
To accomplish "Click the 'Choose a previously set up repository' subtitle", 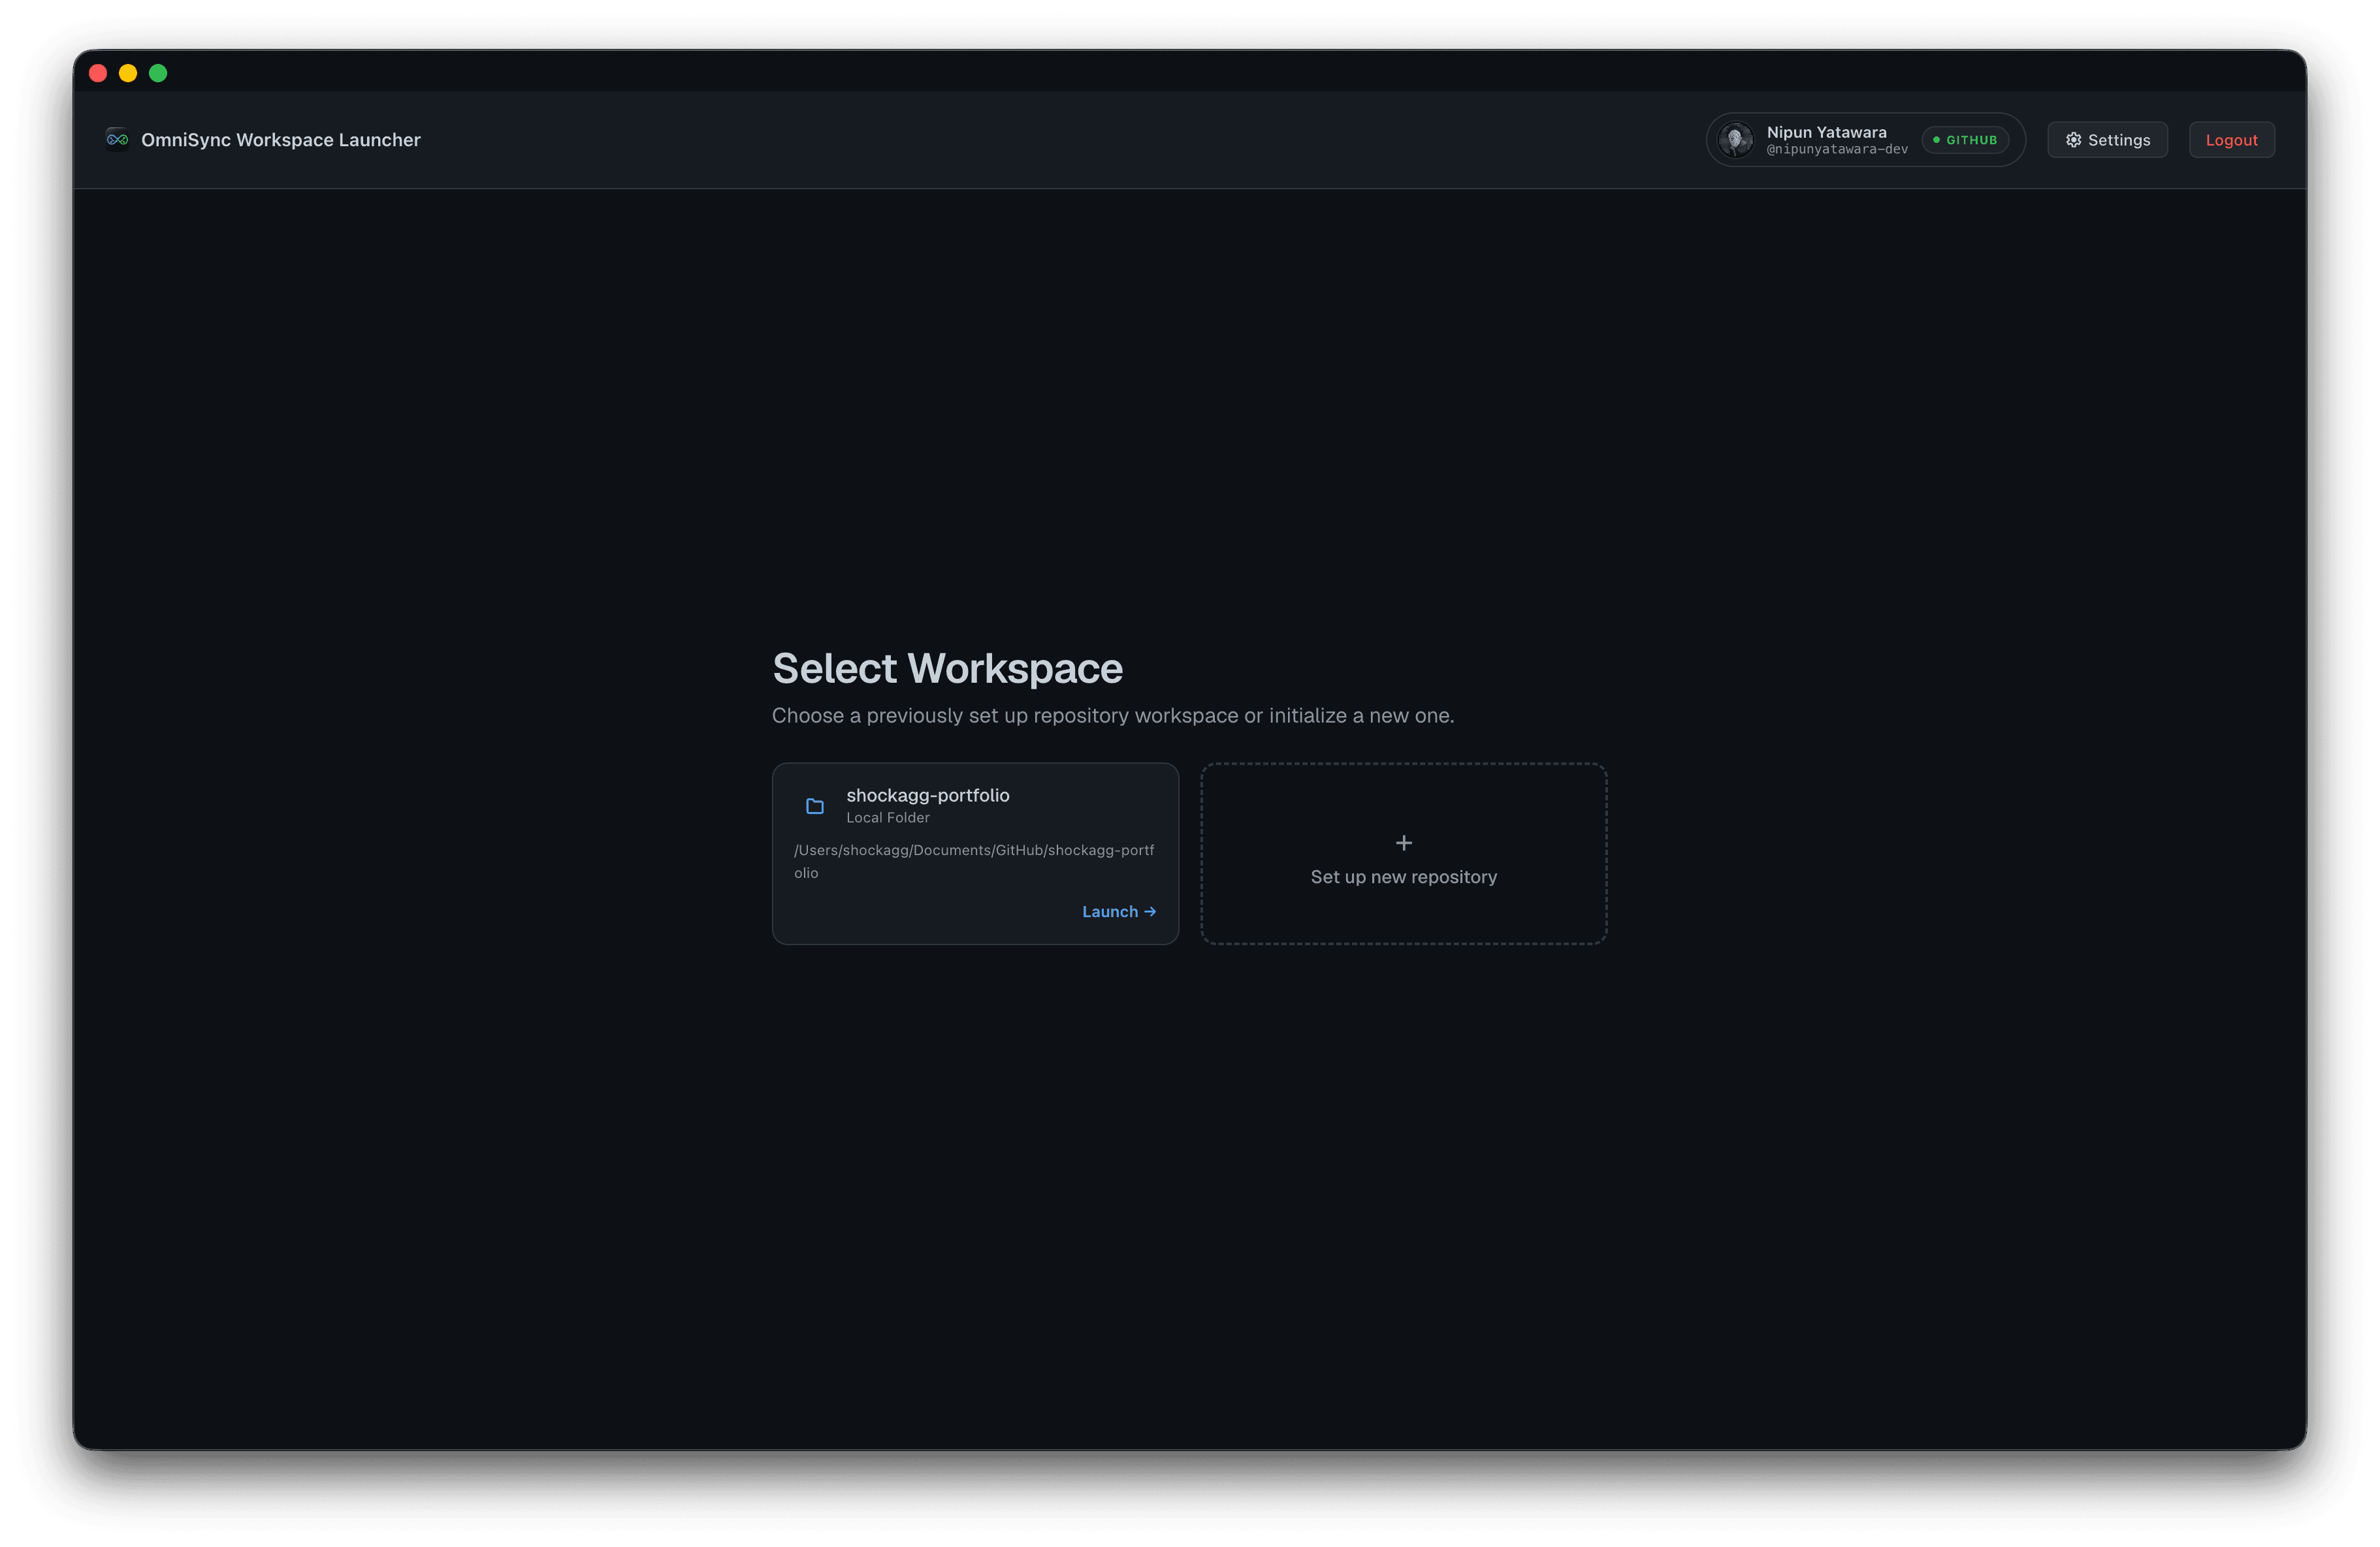I will click(x=1113, y=715).
